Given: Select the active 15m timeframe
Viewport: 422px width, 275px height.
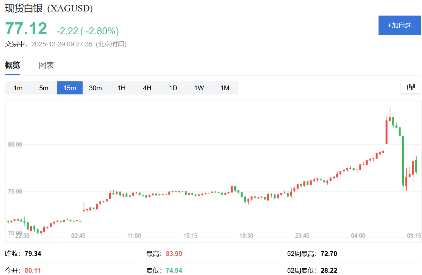Looking at the screenshot, I should coord(70,88).
